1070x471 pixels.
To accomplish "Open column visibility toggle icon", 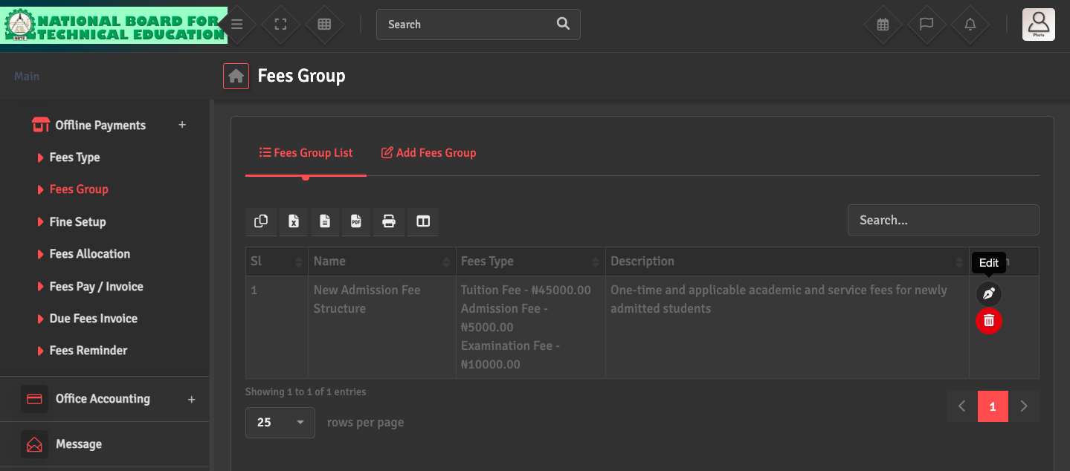I will pyautogui.click(x=423, y=221).
